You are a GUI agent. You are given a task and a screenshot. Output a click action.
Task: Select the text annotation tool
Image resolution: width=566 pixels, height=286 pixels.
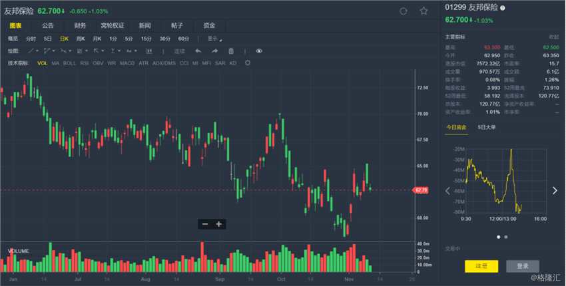(x=129, y=51)
